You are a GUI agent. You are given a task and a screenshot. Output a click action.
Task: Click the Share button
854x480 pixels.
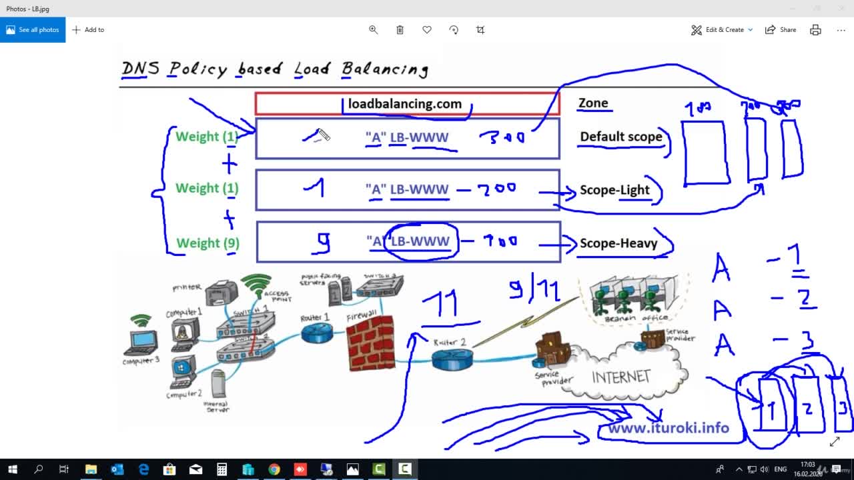pyautogui.click(x=781, y=29)
